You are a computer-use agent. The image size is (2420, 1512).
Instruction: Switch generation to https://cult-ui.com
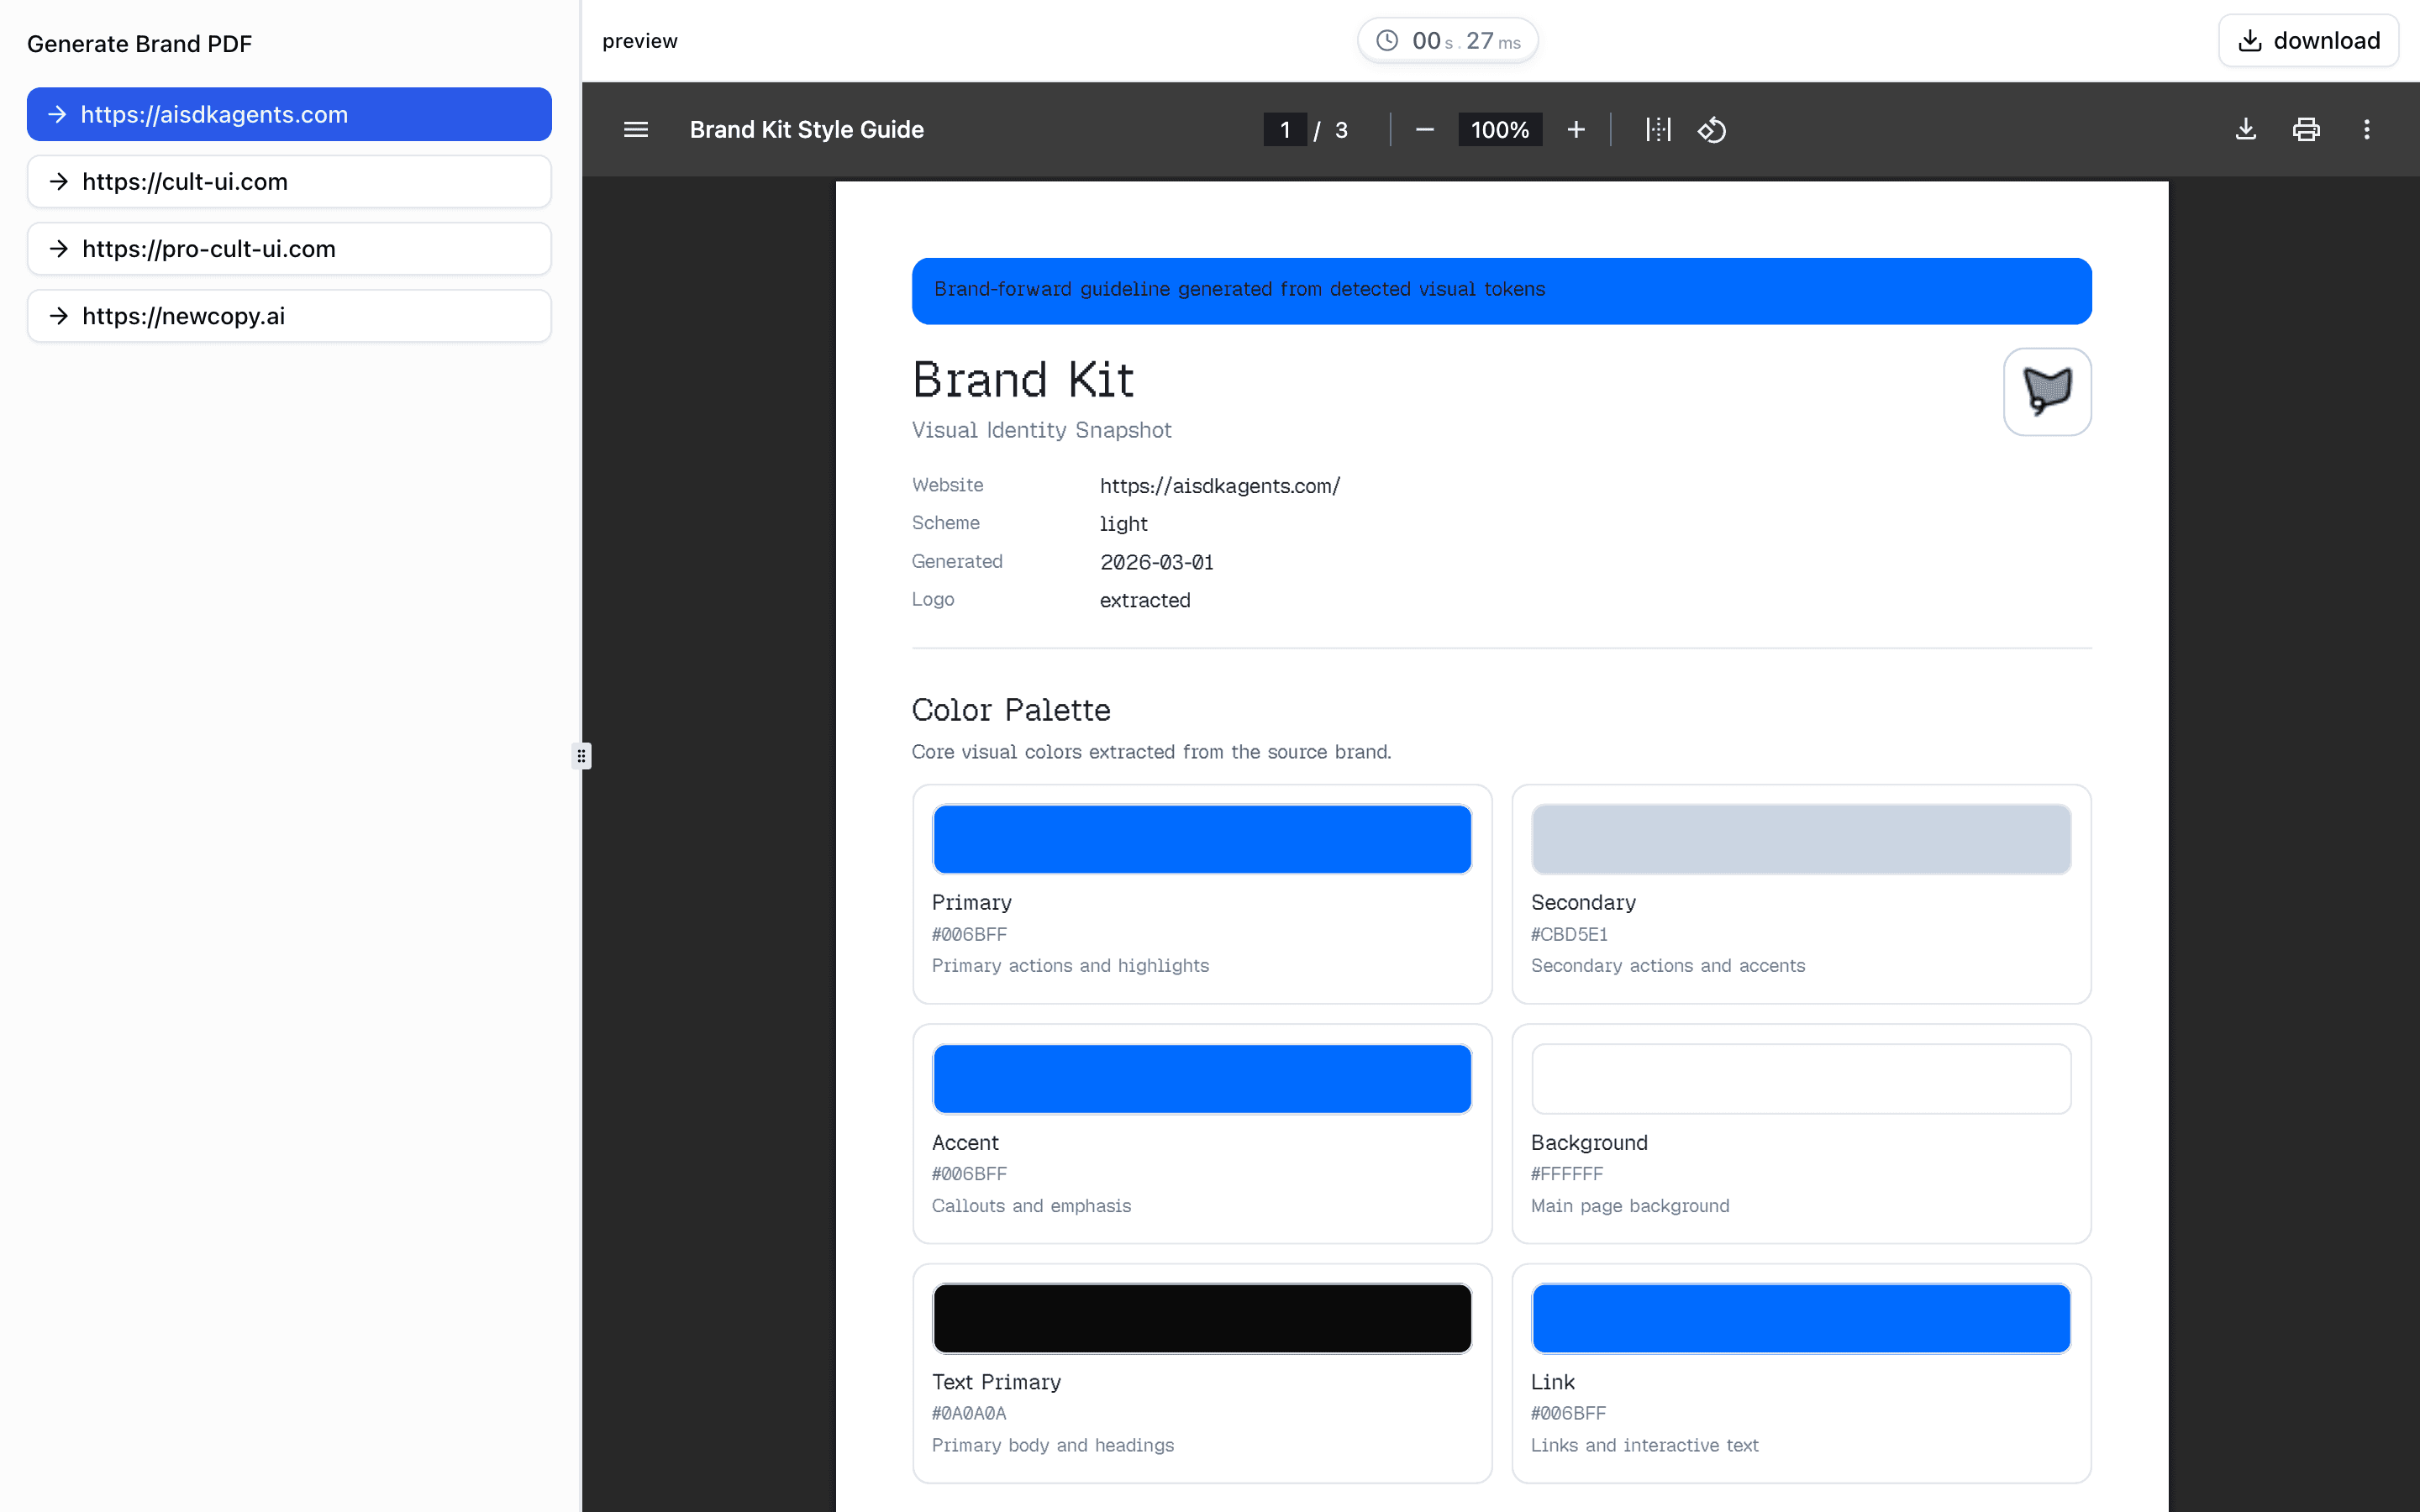[x=289, y=181]
